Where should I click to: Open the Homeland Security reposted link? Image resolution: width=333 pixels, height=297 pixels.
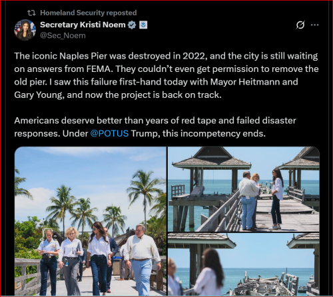coord(88,13)
